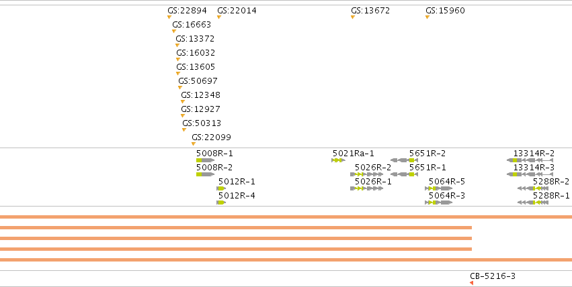572x287 pixels.
Task: Click the GS:22099 label text
Action: click(211, 137)
